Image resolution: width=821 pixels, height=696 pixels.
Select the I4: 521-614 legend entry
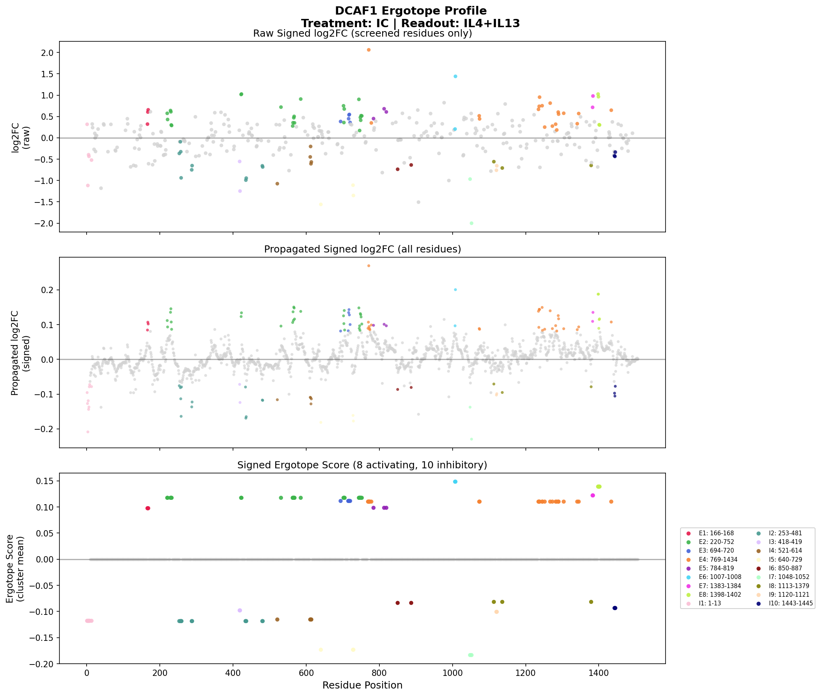pos(785,551)
